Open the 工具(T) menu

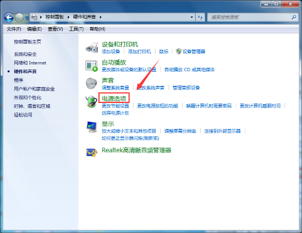[76, 29]
